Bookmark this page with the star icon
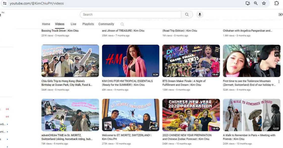Viewport: 283px width, 148px height. pos(264,3)
